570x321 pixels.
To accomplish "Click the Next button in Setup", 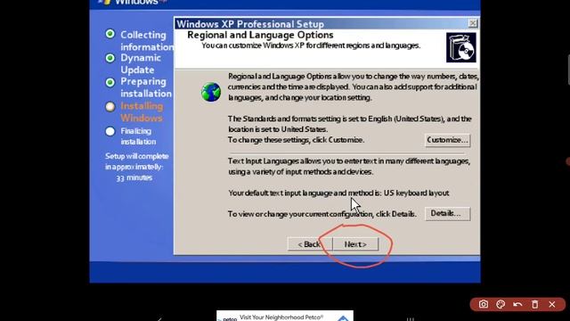I will tap(355, 244).
